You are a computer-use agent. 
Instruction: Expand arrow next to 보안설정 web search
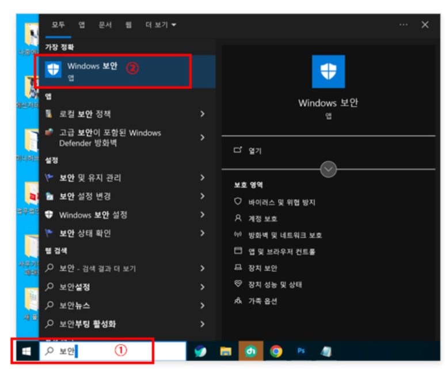point(202,287)
